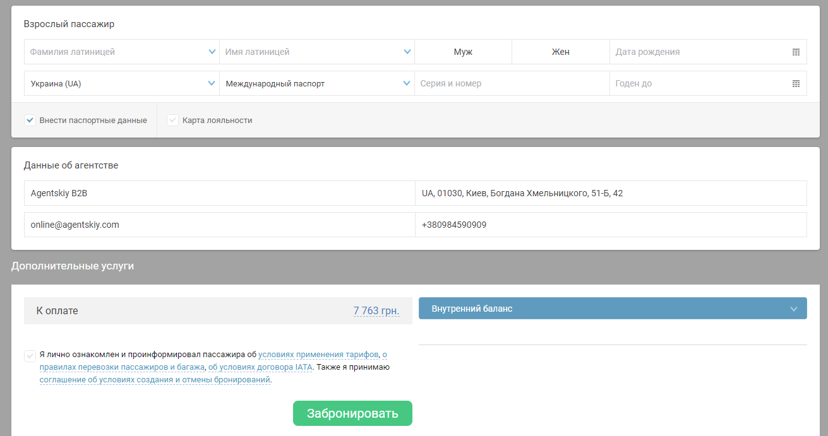Expand the Latin surname dropdown arrow
The height and width of the screenshot is (436, 828).
pos(212,52)
